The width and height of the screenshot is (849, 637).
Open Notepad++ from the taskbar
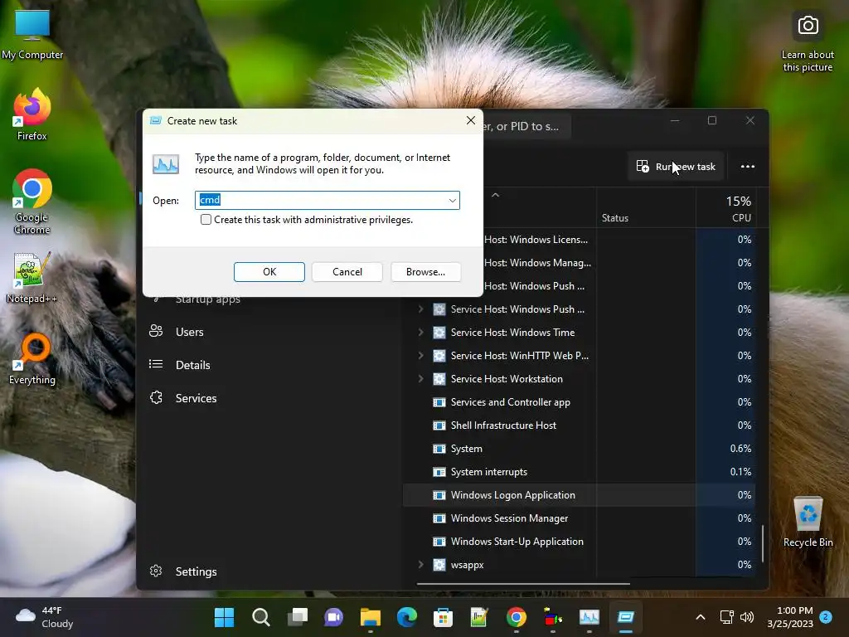[479, 617]
